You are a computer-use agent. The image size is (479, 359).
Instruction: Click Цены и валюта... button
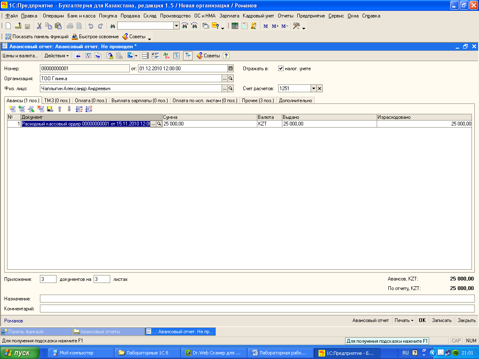20,56
